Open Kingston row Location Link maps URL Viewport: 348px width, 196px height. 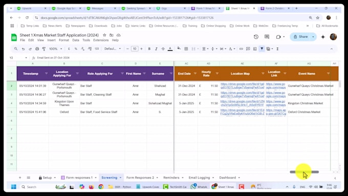pos(276,103)
